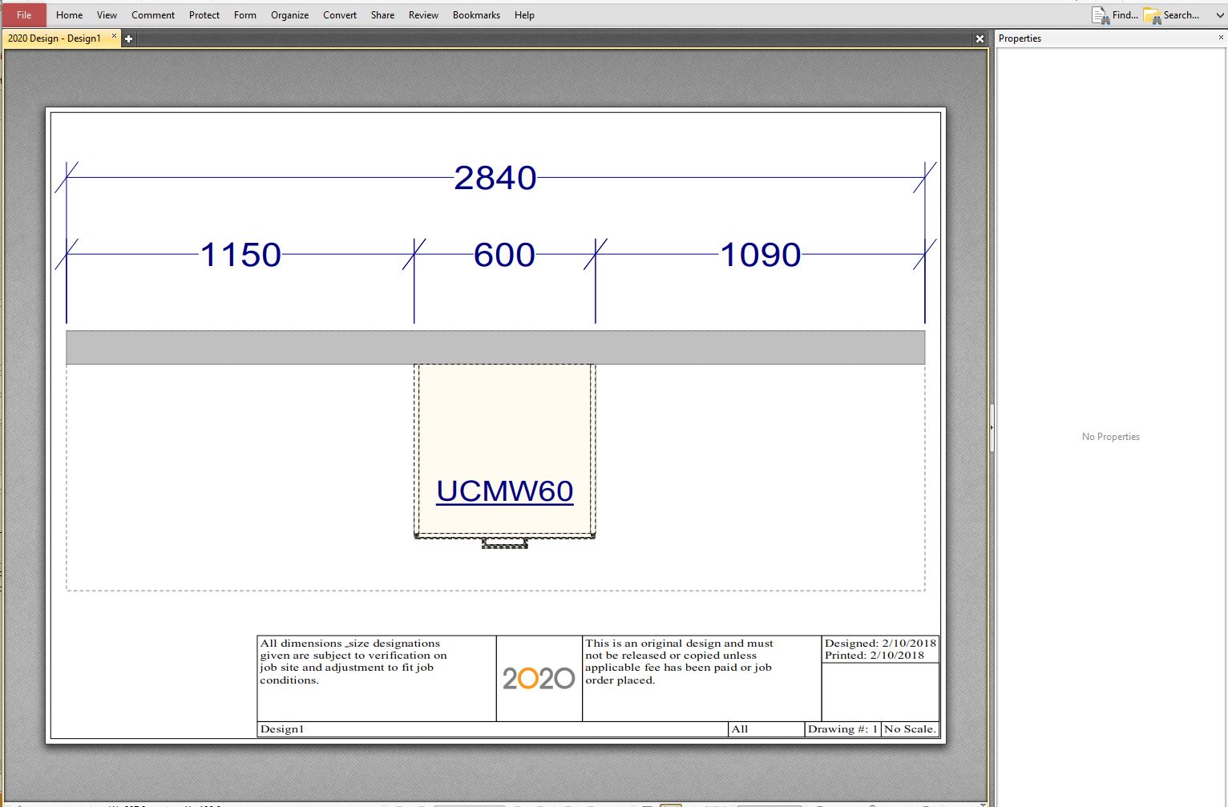Open the Search folder icon

tap(1152, 15)
